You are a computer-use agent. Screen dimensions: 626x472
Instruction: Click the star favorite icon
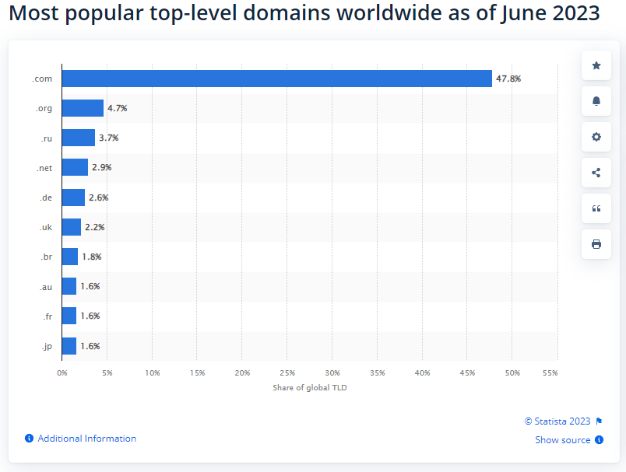point(596,65)
